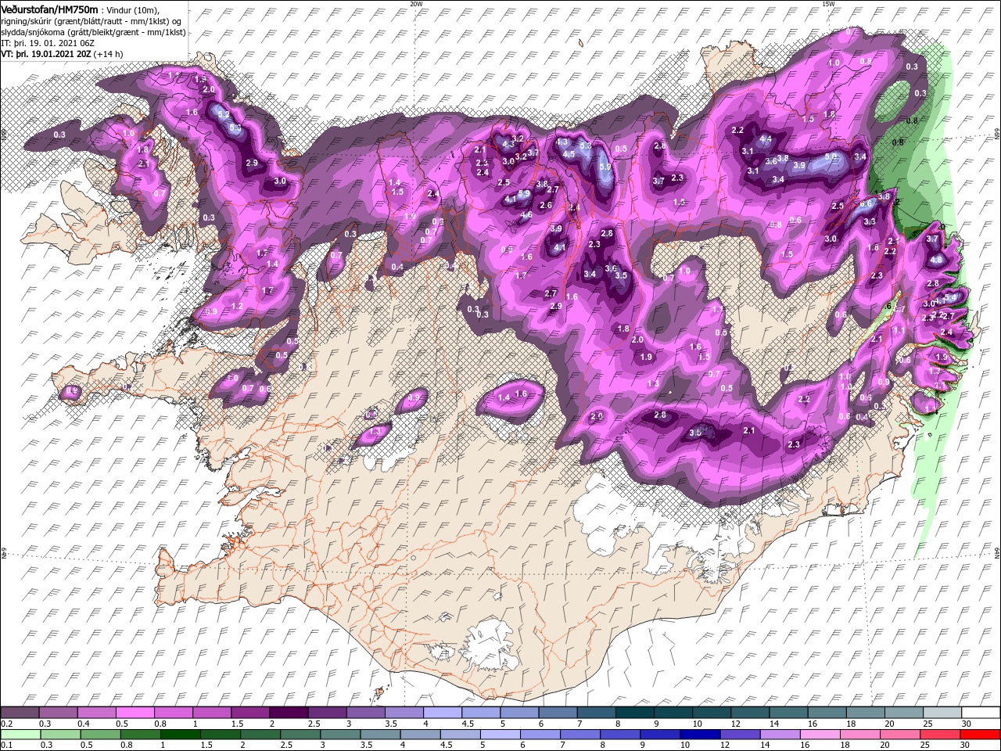The height and width of the screenshot is (751, 1001).
Task: Click the Veðurstofan/HM750m title text
Action: tap(49, 9)
